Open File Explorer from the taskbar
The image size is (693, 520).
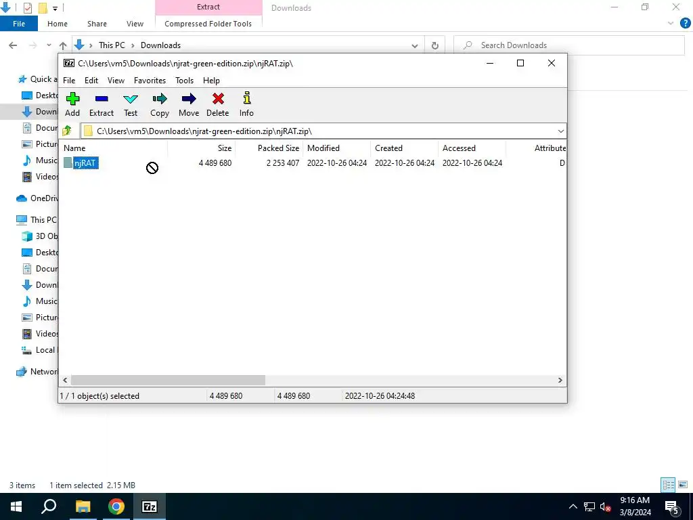(83, 506)
